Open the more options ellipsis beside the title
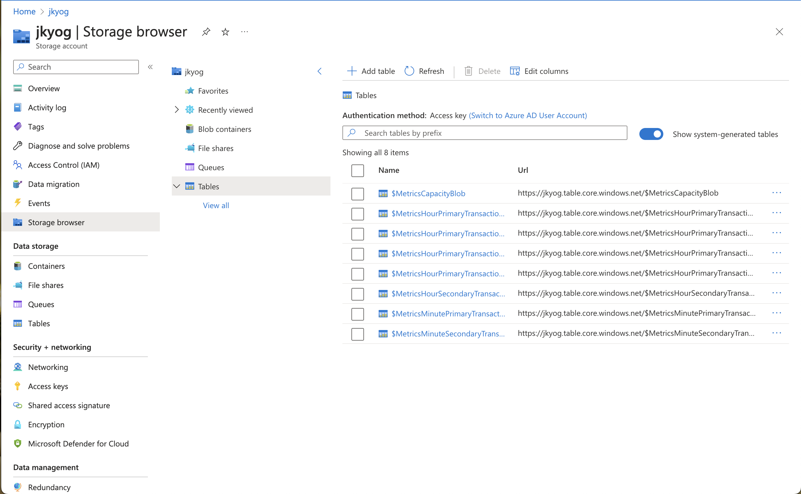801x494 pixels. tap(245, 32)
